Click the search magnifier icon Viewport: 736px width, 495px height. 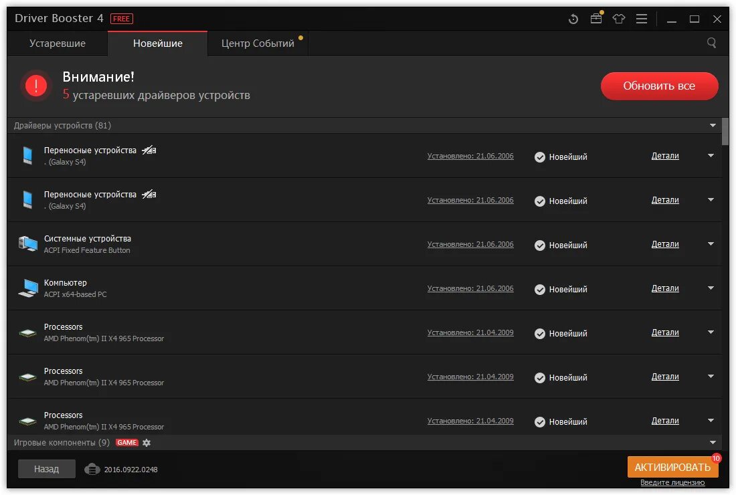712,43
